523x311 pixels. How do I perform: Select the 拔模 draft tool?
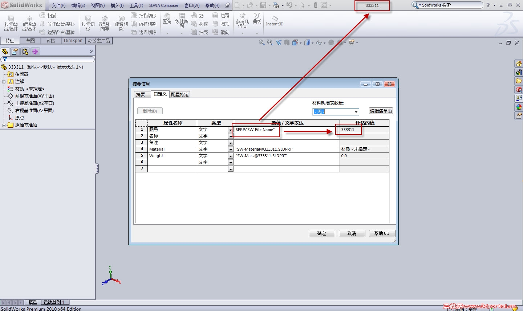point(200,24)
